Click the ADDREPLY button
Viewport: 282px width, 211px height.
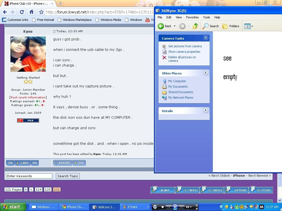pos(212,190)
